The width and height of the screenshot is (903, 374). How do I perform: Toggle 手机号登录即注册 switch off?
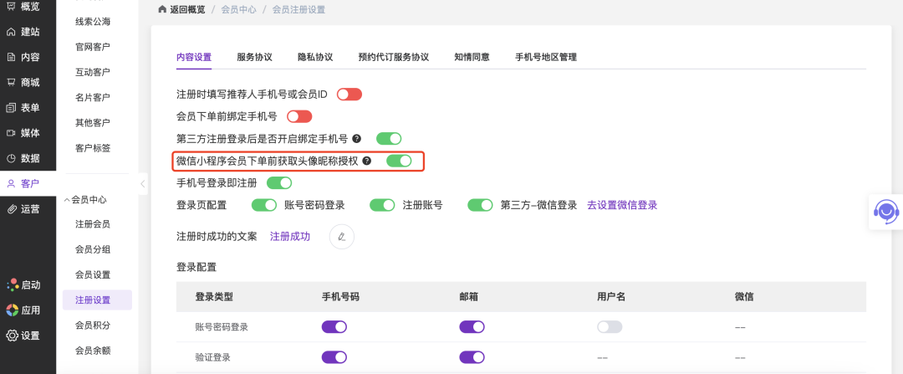coord(278,182)
